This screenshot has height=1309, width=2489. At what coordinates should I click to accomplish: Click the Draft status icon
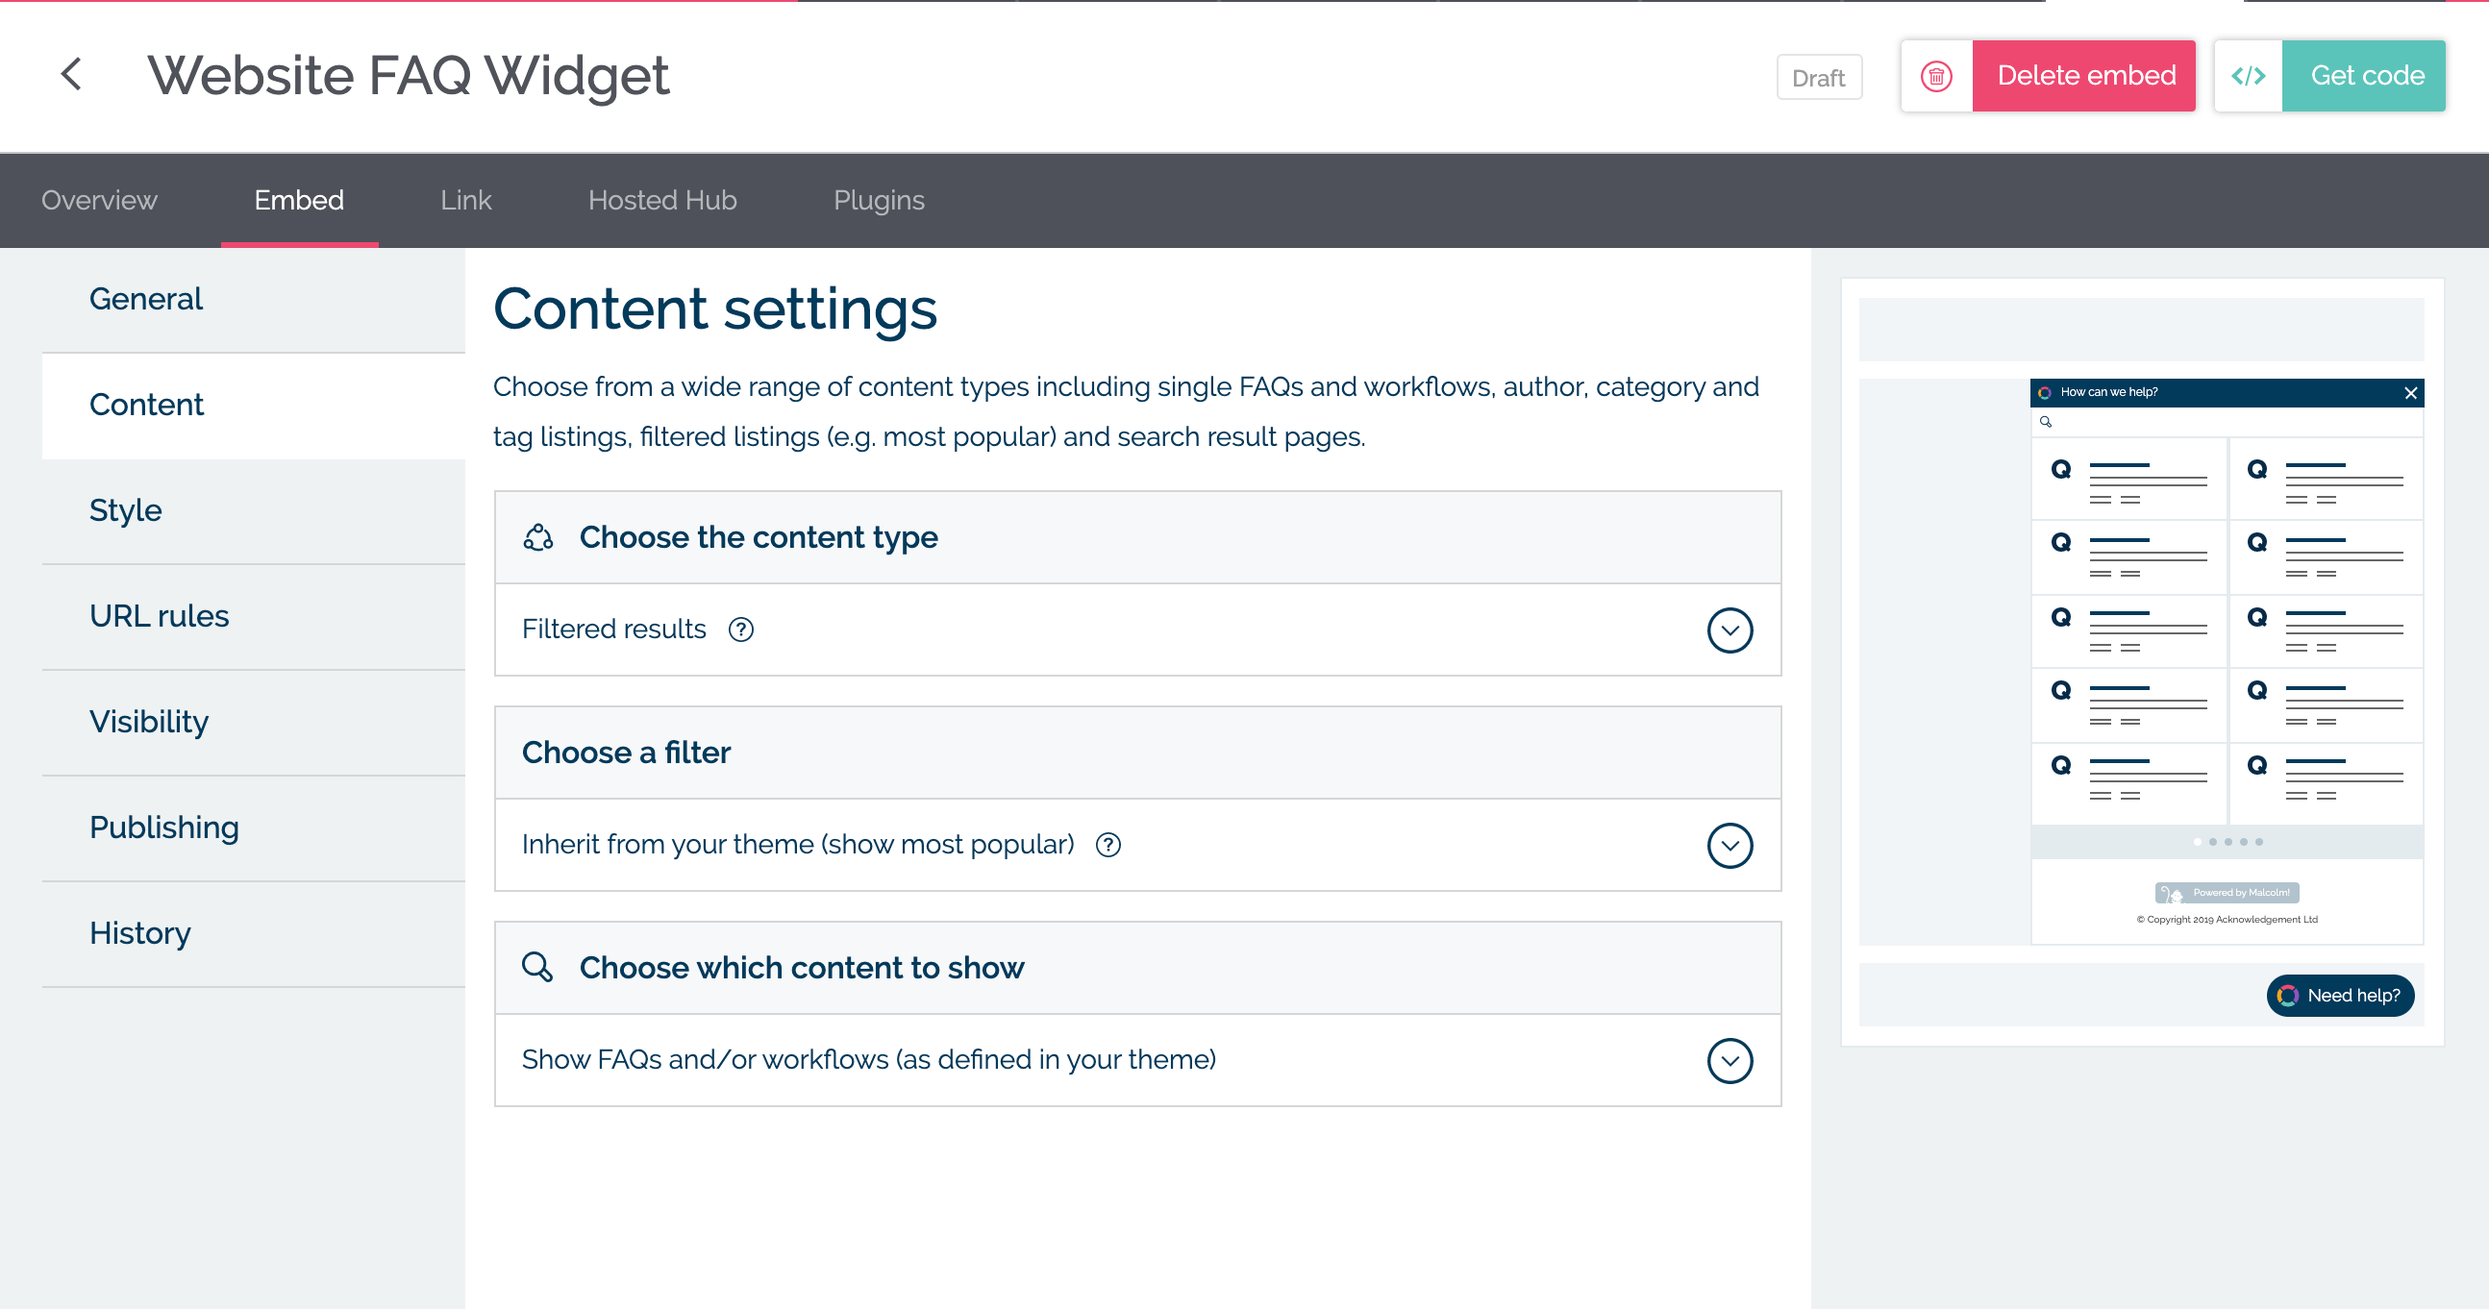1817,76
